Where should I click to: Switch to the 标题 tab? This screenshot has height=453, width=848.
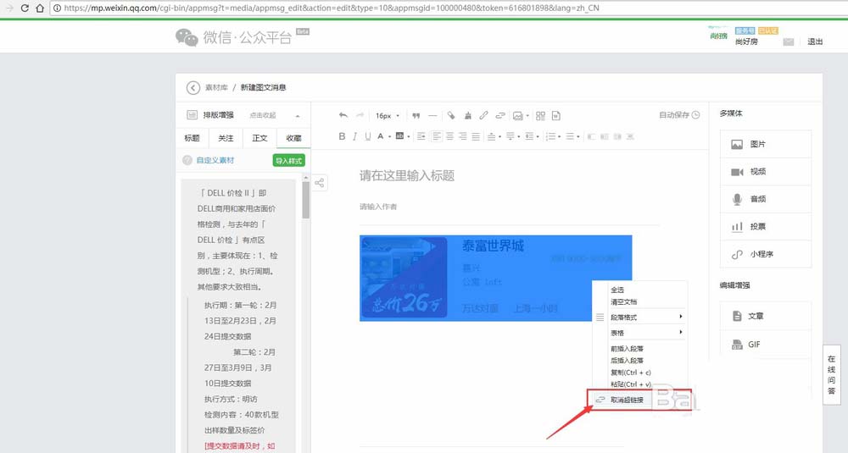point(192,138)
